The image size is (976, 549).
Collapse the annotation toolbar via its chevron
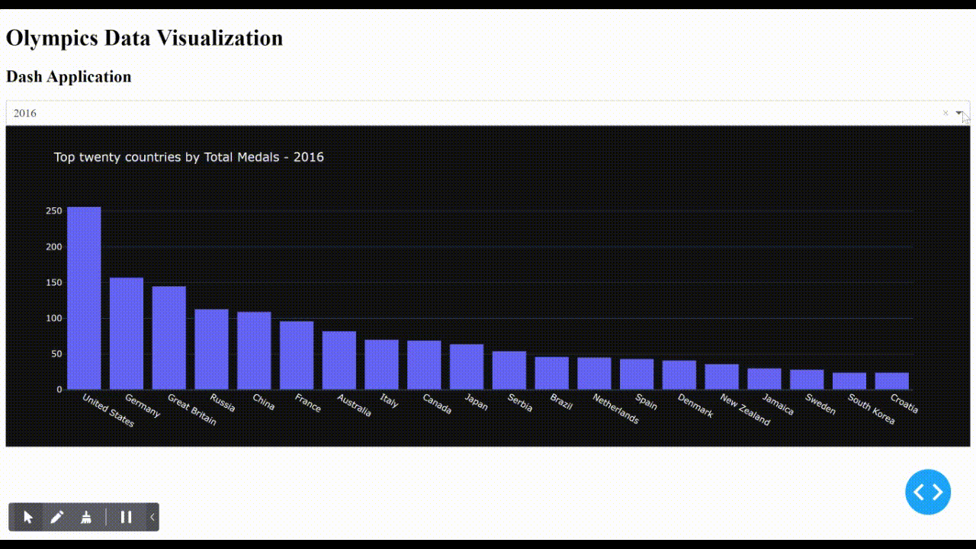(152, 517)
